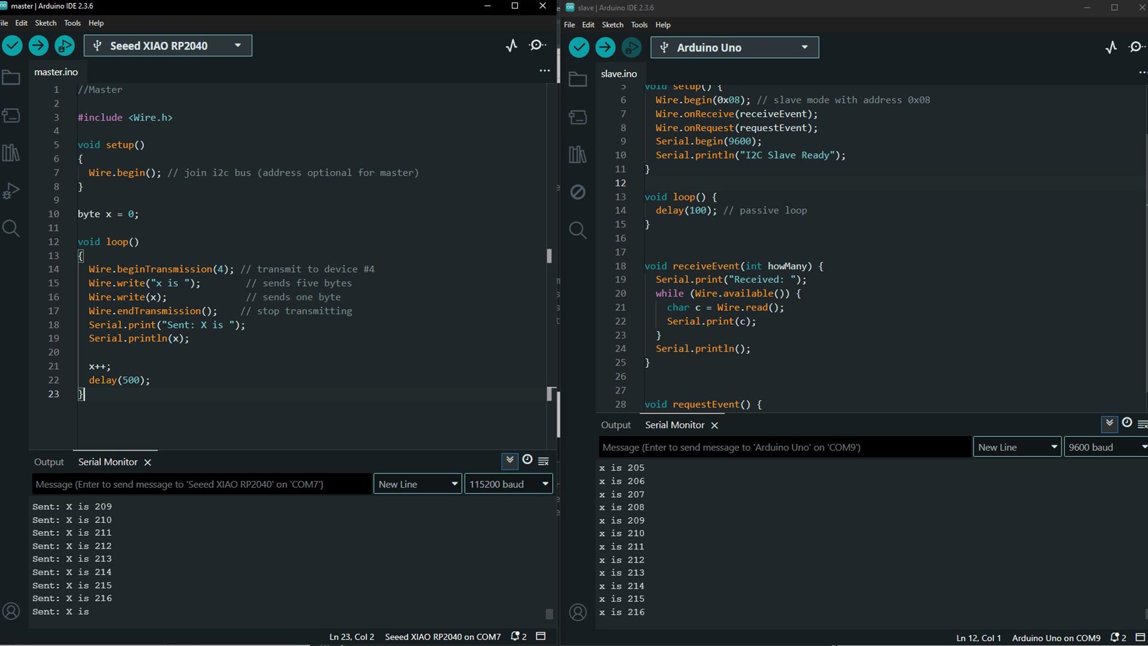1148x646 pixels.
Task: Start debugging in master window toolbar
Action: click(x=65, y=45)
